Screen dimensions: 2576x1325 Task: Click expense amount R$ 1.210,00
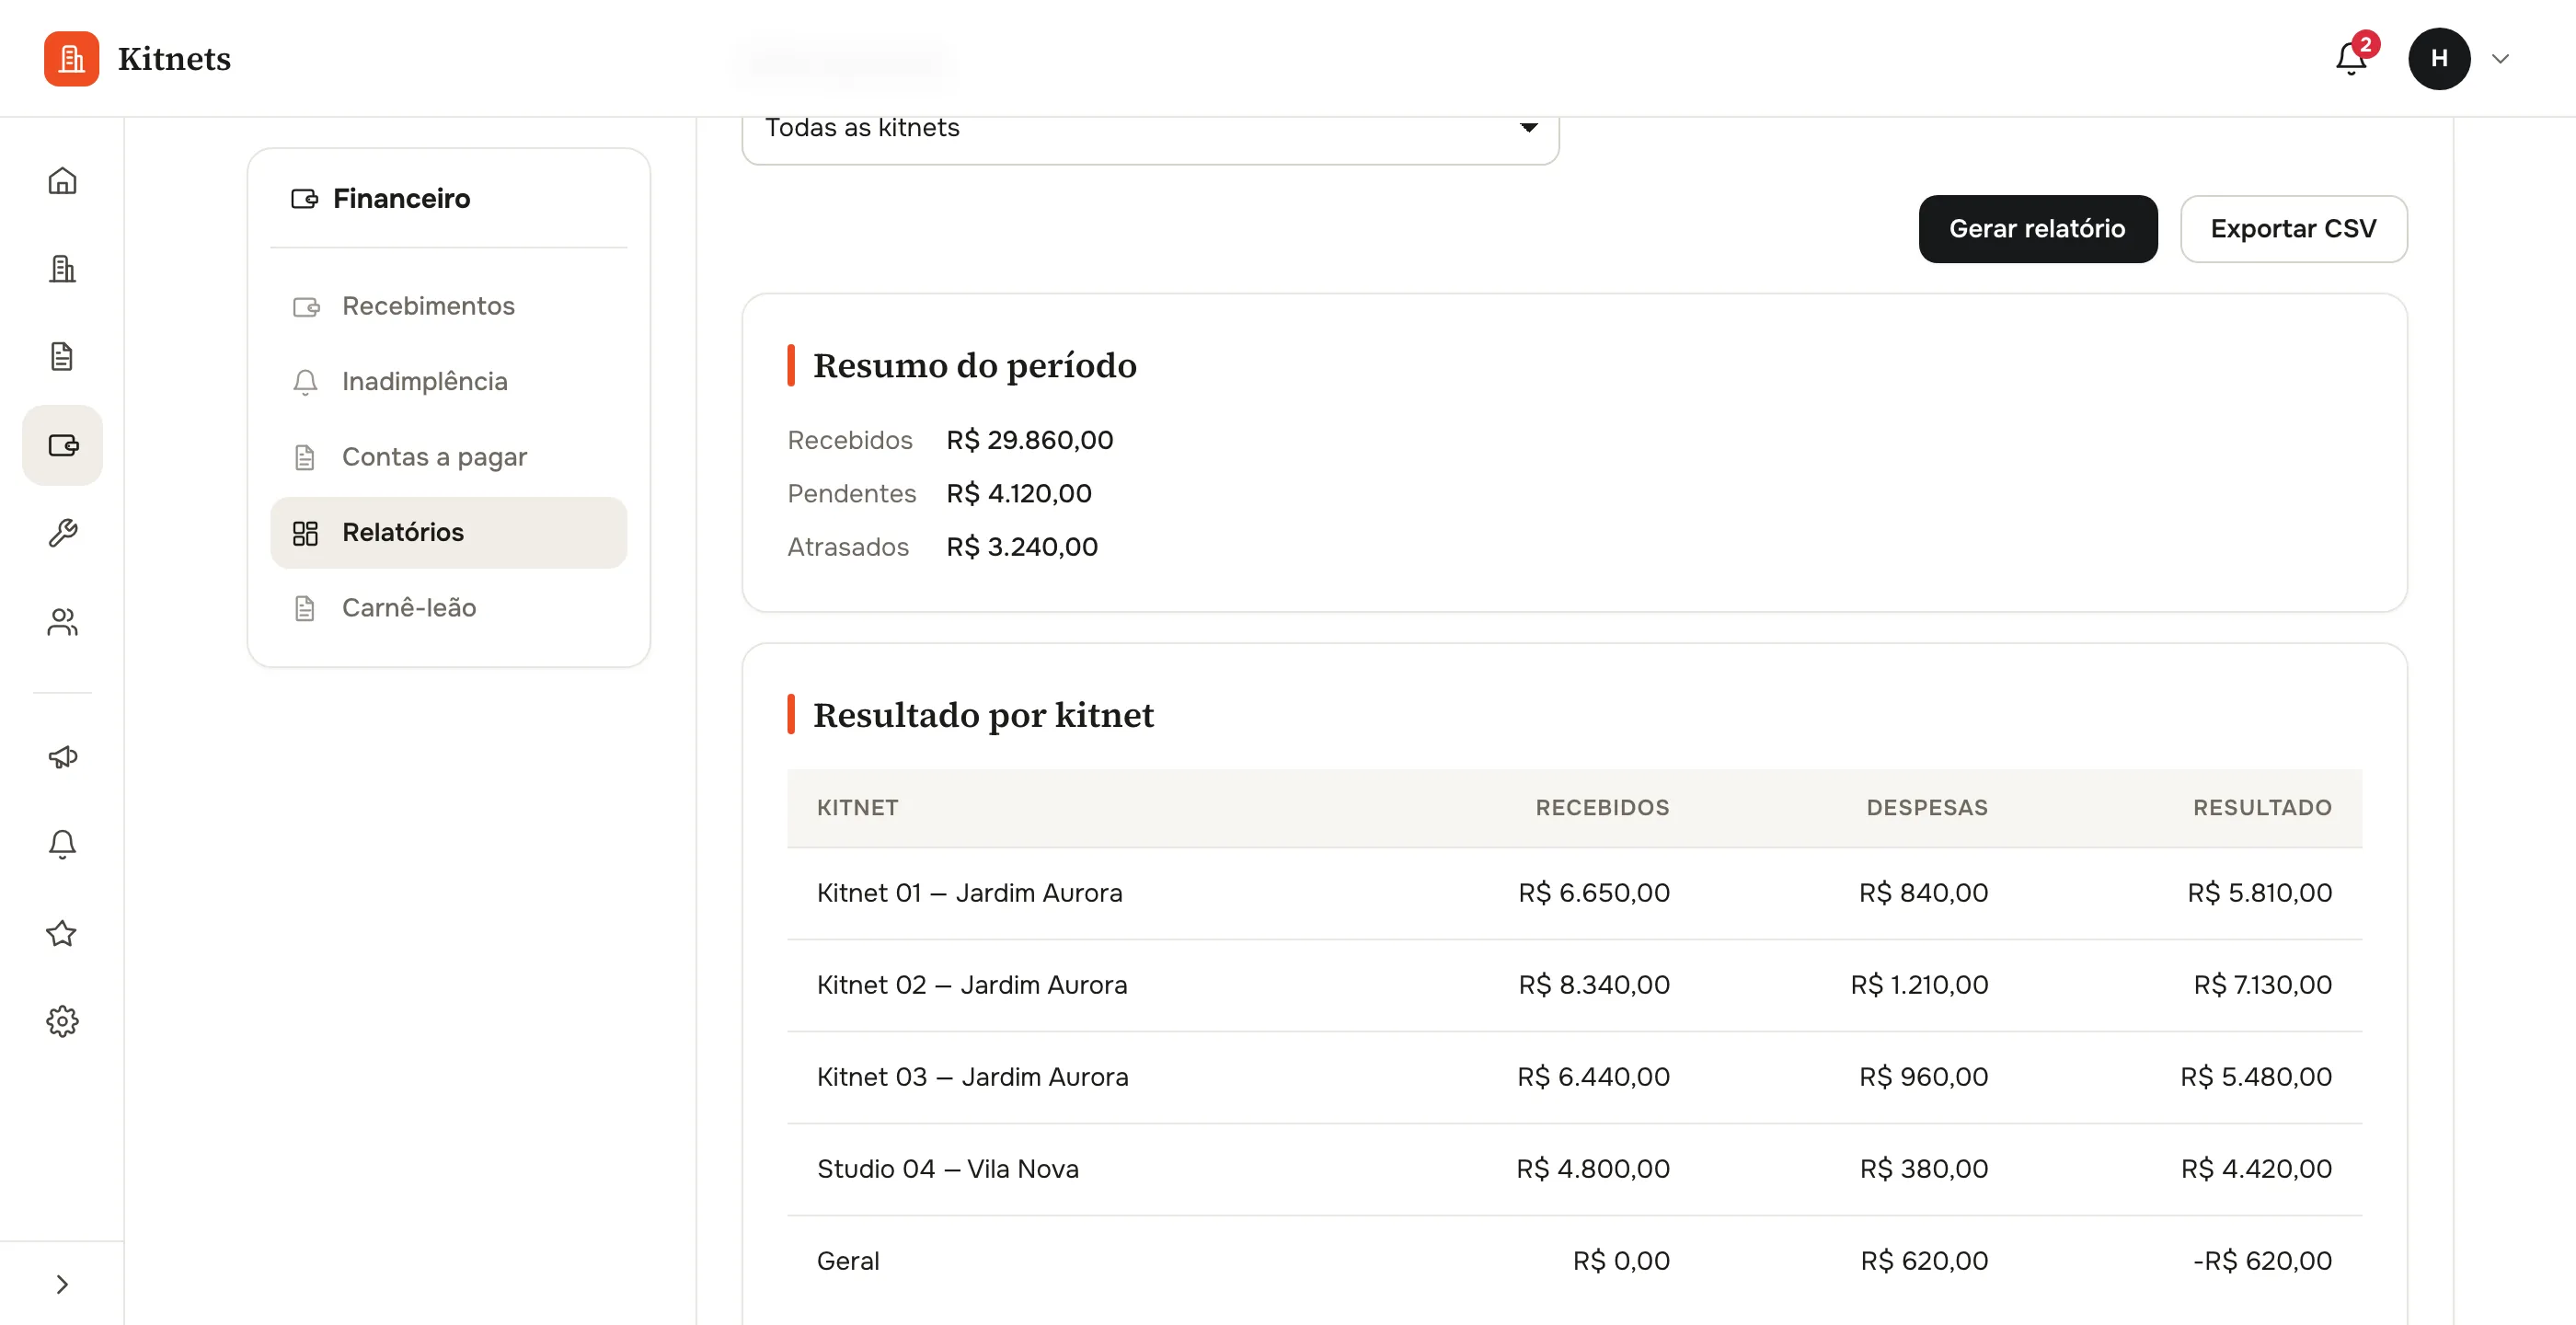coord(1918,985)
